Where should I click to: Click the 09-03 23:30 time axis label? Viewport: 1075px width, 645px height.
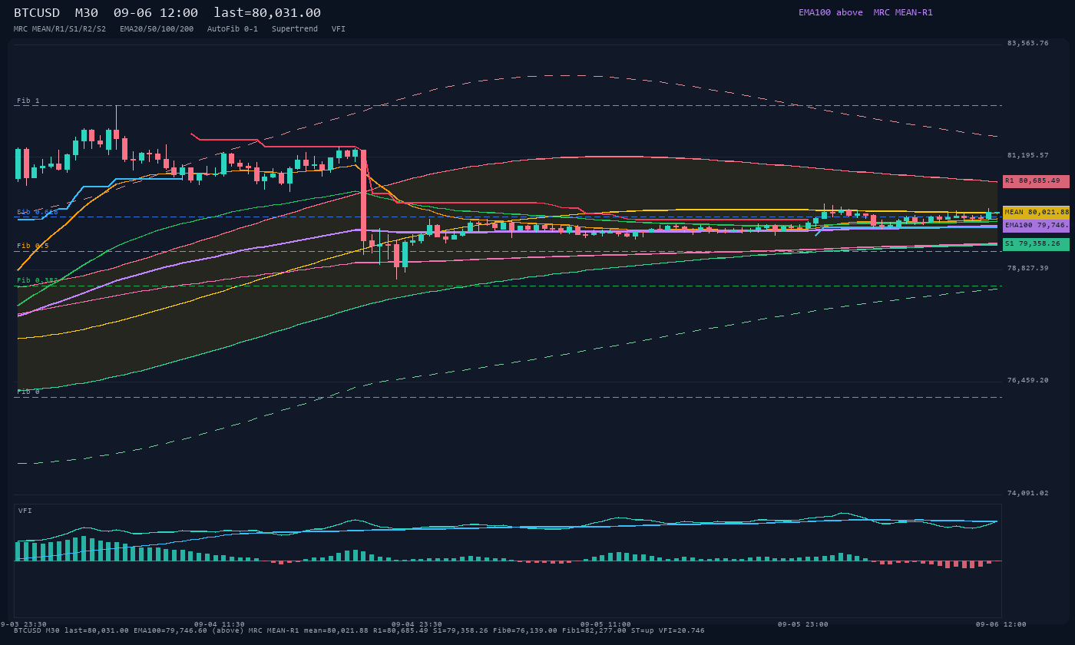coord(24,624)
